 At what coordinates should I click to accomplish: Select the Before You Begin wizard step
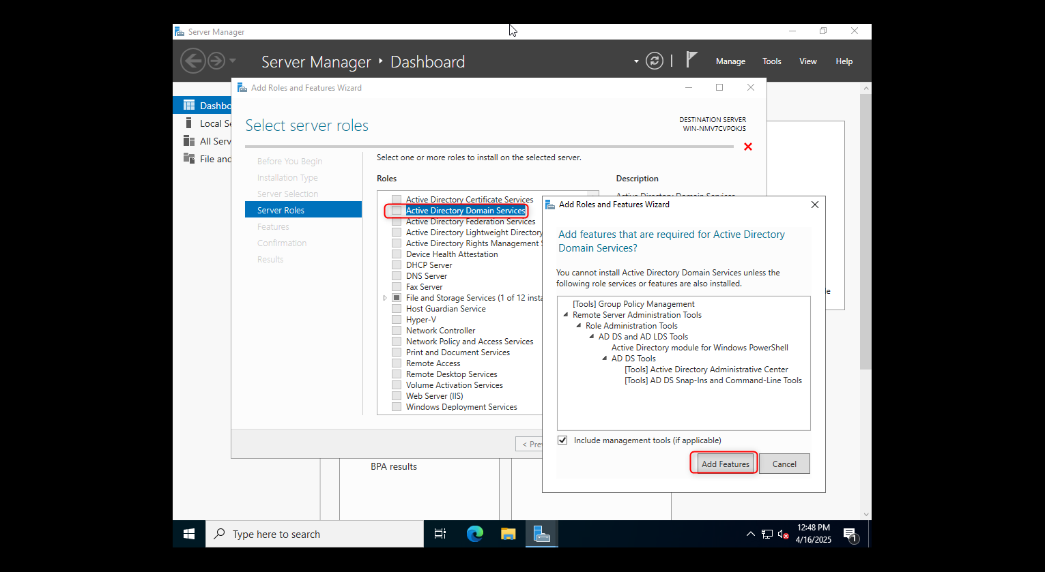click(289, 161)
